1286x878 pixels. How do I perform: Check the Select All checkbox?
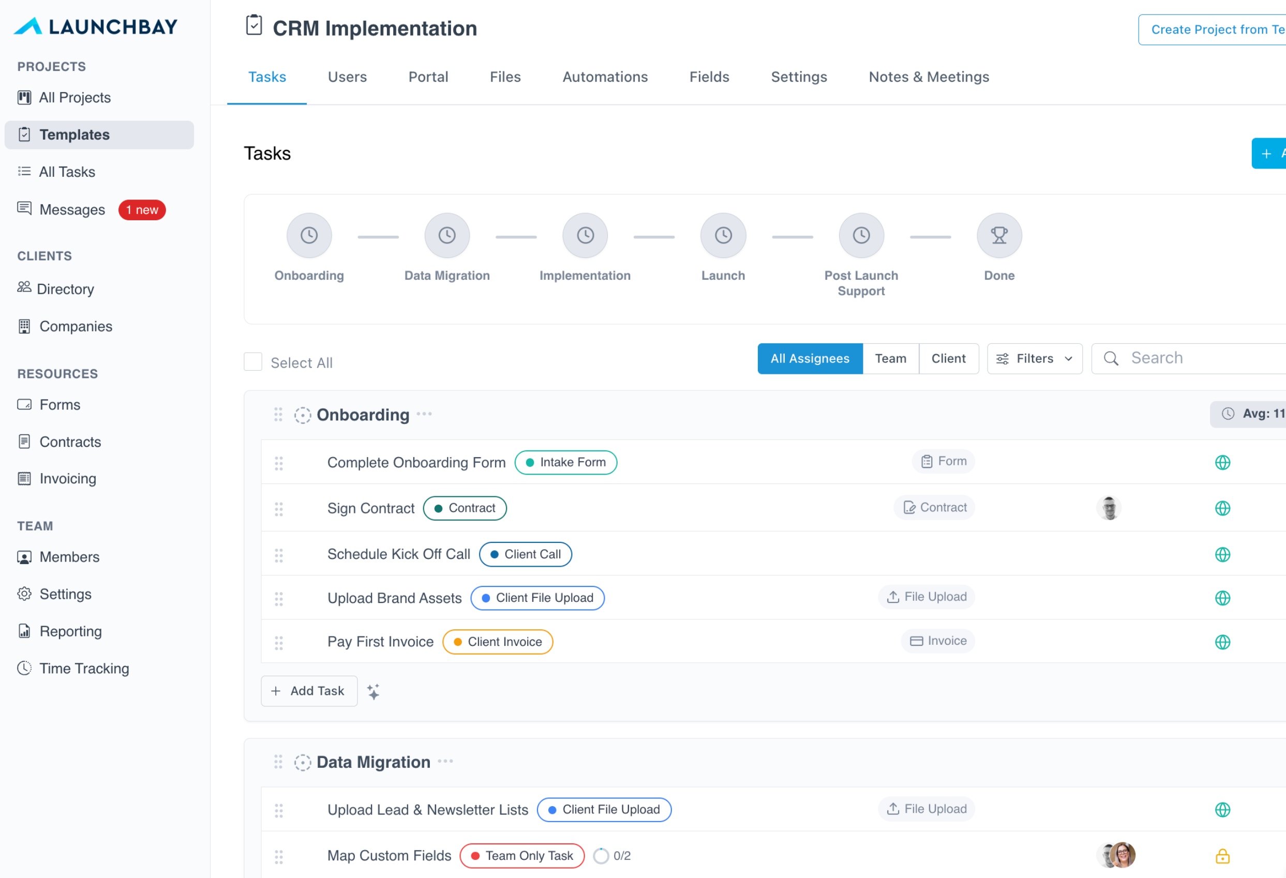click(253, 362)
